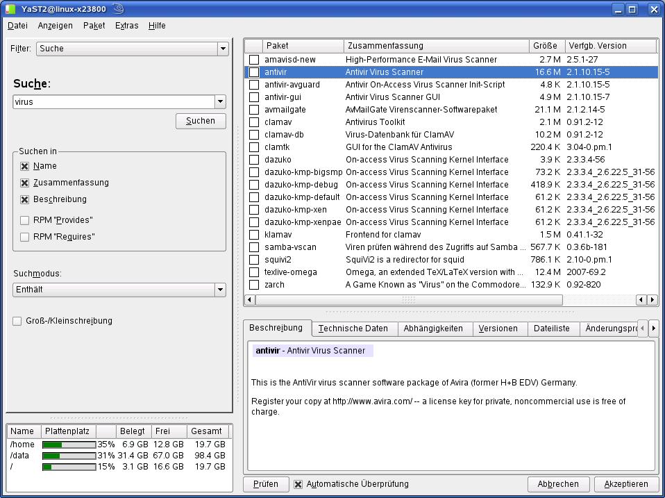
Task: Select the zarch package row
Action: coord(451,285)
